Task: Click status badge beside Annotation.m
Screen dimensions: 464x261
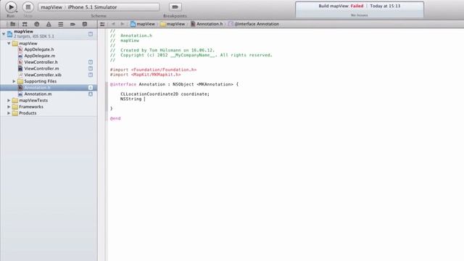Action: point(91,94)
